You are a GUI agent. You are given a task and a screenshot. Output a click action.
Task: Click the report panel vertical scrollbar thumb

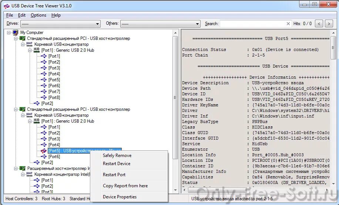coord(333,48)
